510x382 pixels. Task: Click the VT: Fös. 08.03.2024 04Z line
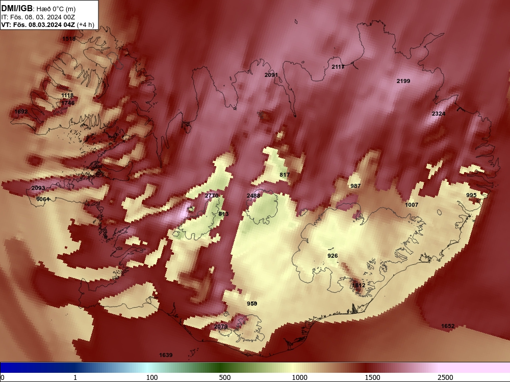[x=38, y=24]
